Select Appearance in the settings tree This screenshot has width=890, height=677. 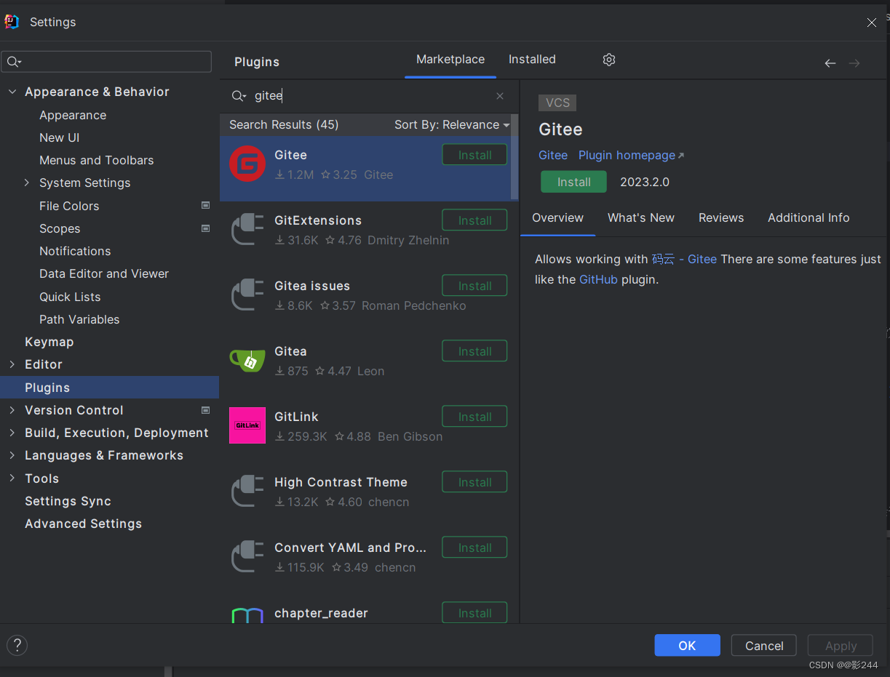(73, 115)
